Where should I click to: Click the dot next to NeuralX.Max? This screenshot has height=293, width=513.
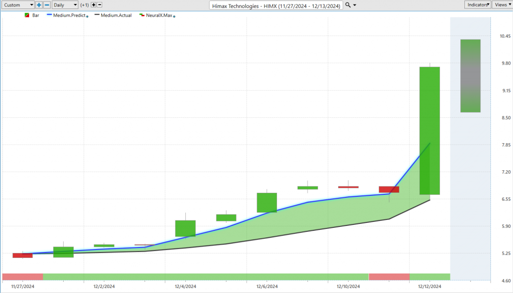pyautogui.click(x=174, y=17)
